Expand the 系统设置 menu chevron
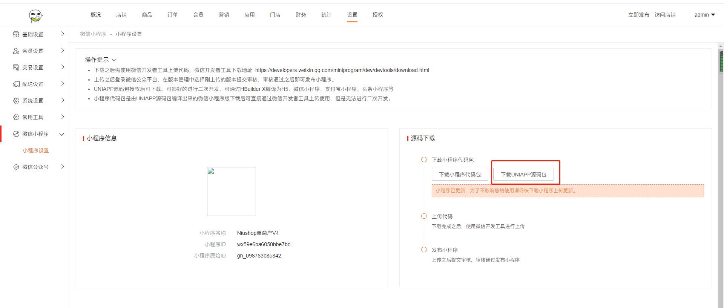Viewport: 724px width, 308px height. (63, 100)
